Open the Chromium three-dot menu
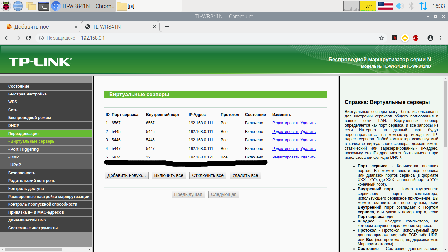Image resolution: width=448 pixels, height=252 pixels. (x=441, y=38)
